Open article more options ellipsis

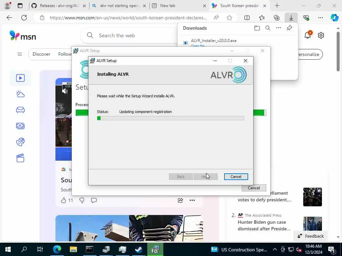pyautogui.click(x=192, y=200)
